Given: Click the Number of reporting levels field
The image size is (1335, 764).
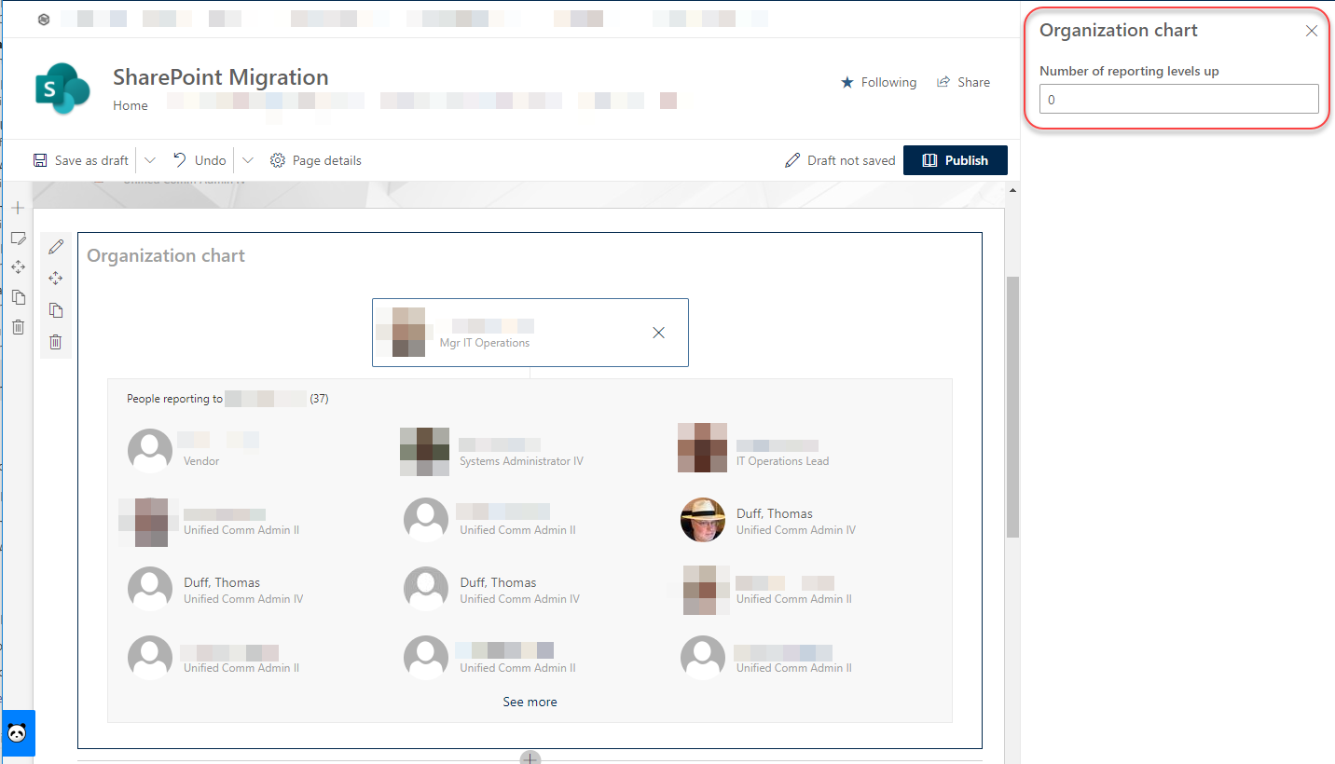Looking at the screenshot, I should coord(1178,99).
